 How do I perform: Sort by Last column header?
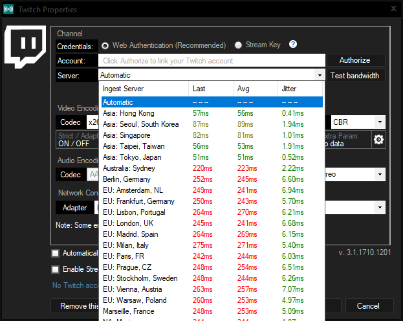211,89
